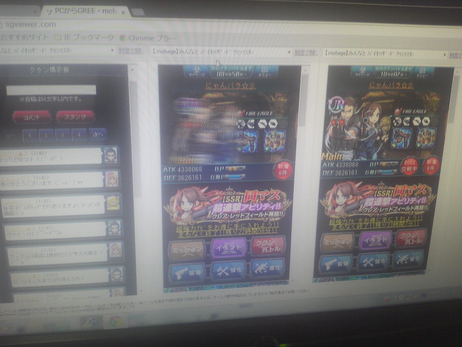
Task: Open マイページ icon in the right game pane
Action: (x=362, y=72)
